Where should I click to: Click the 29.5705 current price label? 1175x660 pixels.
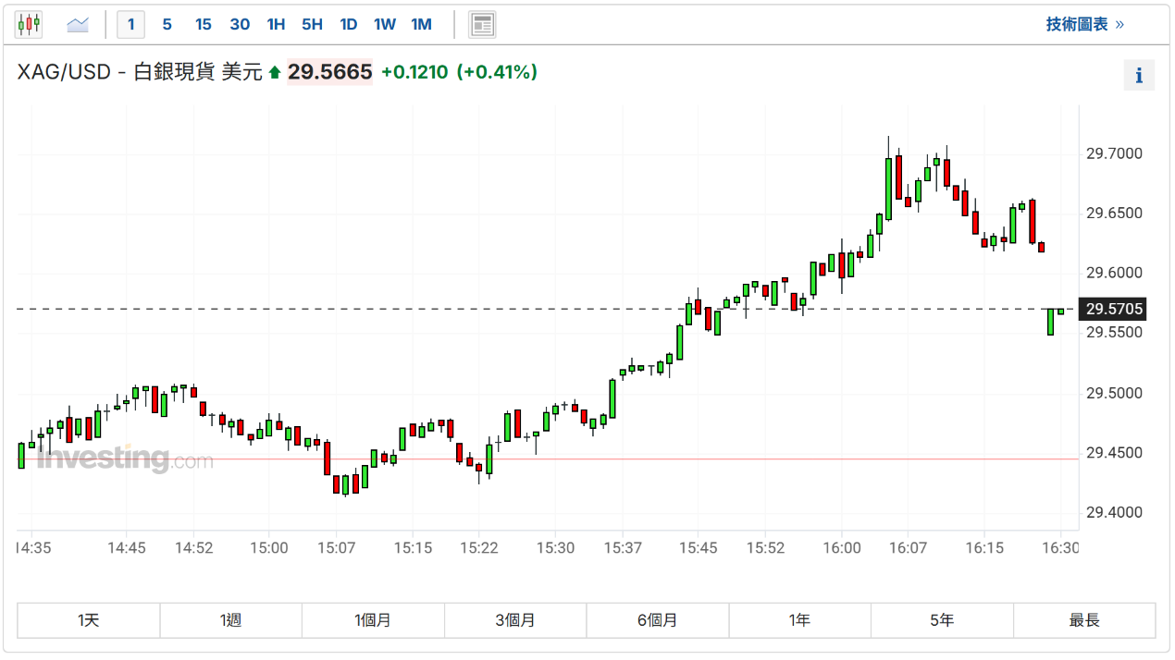pyautogui.click(x=1114, y=310)
